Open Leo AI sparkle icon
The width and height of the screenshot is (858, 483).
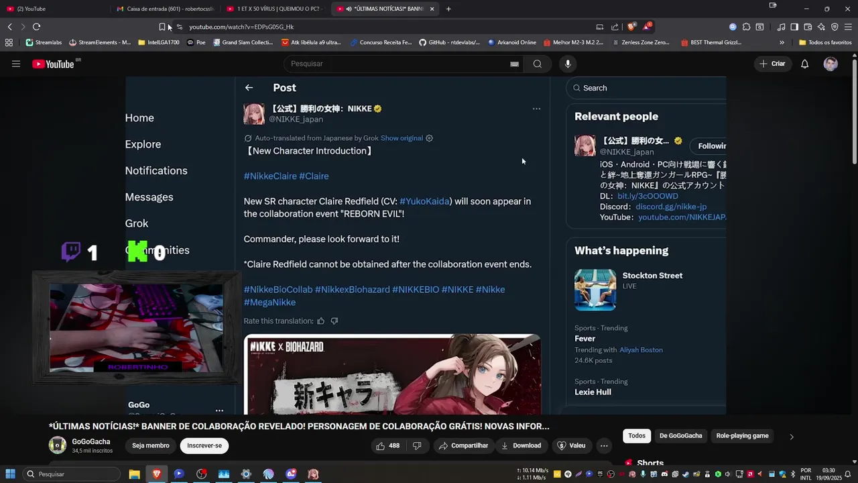click(821, 27)
